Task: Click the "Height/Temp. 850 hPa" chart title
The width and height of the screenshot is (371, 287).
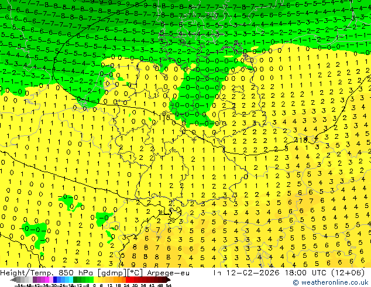Action: coord(46,273)
